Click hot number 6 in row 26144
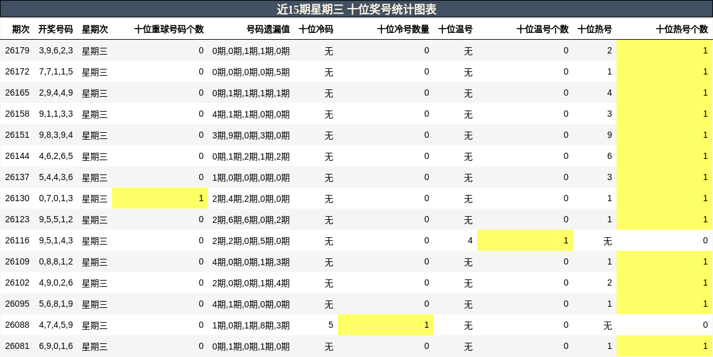713x357 pixels. 609,156
